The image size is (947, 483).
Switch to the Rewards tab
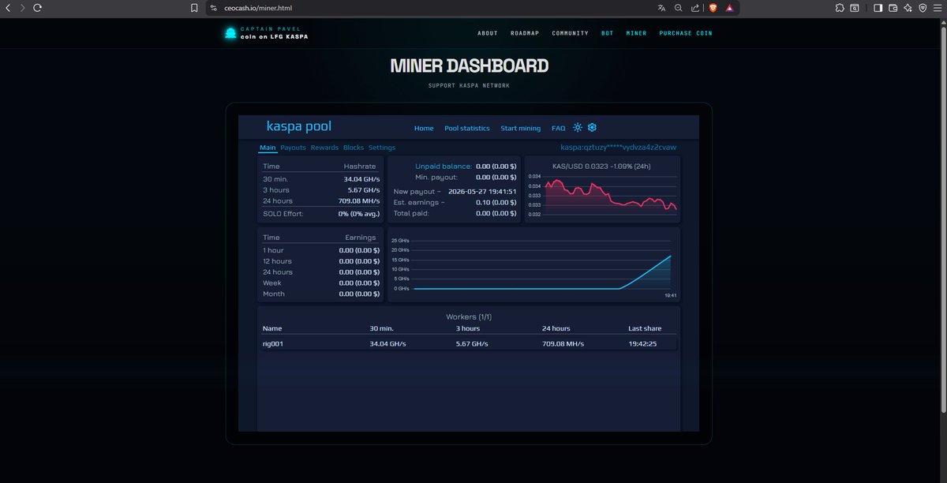point(324,148)
